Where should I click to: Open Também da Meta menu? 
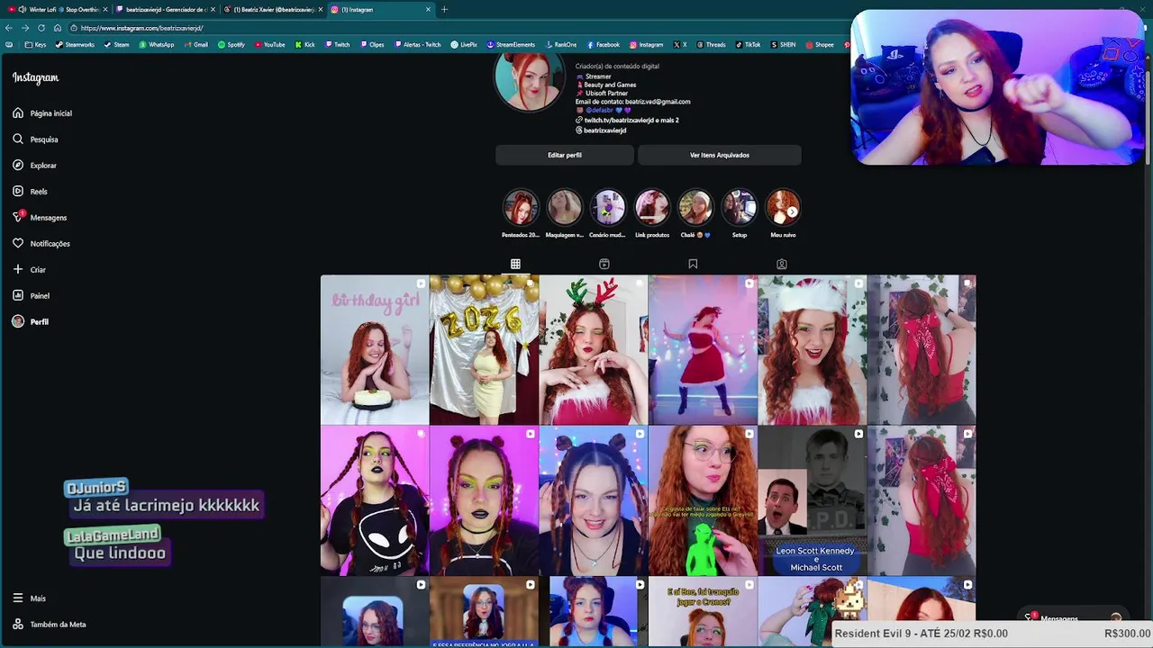coord(50,625)
